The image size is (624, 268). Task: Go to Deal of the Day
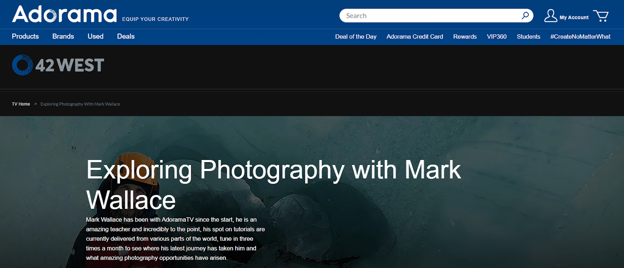point(356,37)
